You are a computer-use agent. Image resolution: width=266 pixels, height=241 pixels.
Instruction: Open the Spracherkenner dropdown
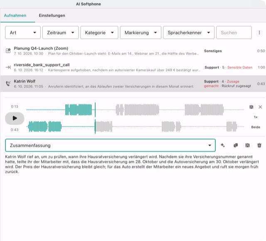[x=189, y=32]
